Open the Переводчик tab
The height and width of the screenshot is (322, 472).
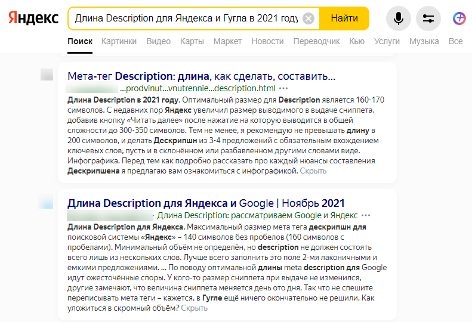click(316, 41)
